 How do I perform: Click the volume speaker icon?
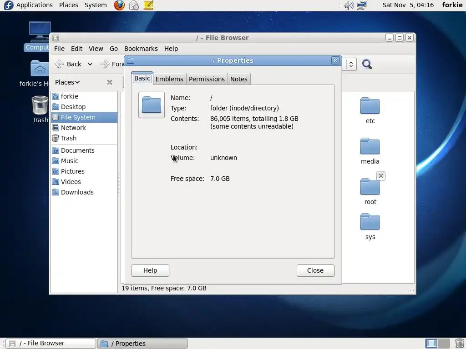point(349,5)
